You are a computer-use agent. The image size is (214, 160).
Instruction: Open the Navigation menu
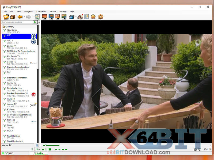[29, 11]
